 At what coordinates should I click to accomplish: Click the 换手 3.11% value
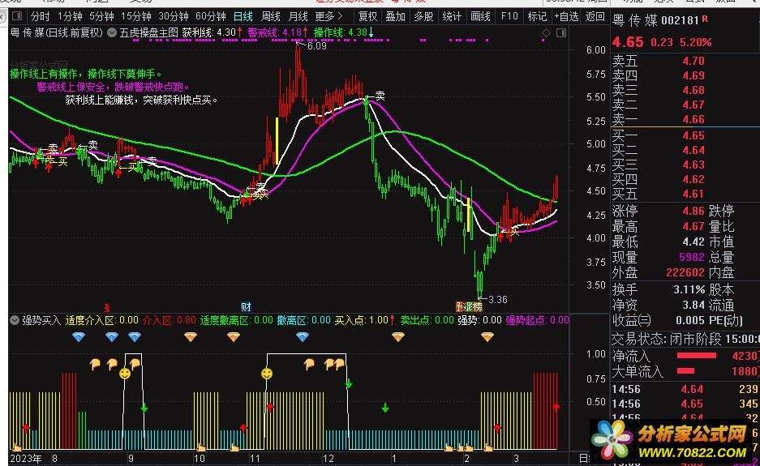(689, 289)
